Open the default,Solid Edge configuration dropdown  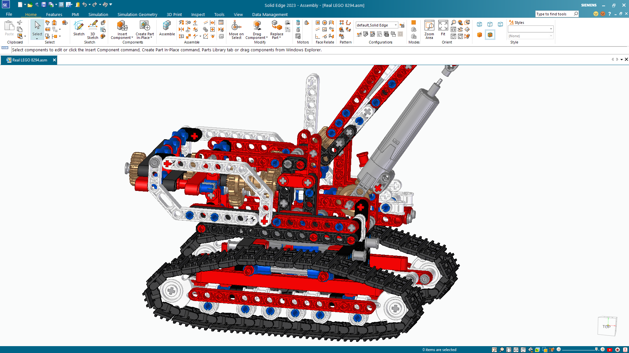[396, 25]
